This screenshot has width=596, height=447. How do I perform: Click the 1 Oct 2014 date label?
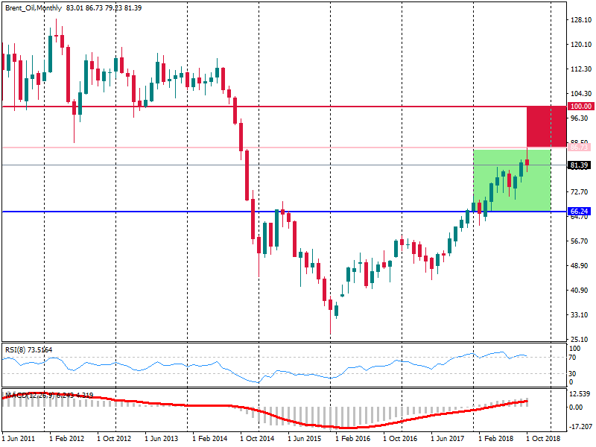[259, 440]
